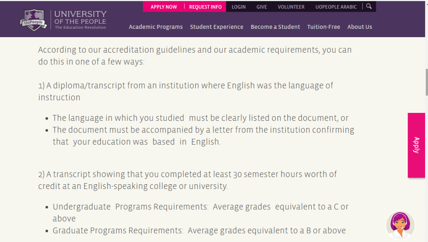
Task: Switch to UOPEOPLE ARABIC site
Action: [x=336, y=7]
